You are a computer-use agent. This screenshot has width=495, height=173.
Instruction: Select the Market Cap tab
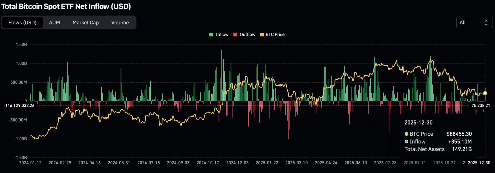[x=86, y=23]
